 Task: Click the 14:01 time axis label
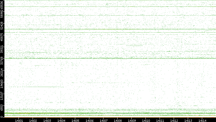(19, 121)
